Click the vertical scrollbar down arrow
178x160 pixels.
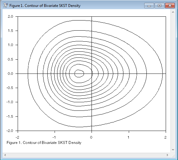(x=173, y=150)
